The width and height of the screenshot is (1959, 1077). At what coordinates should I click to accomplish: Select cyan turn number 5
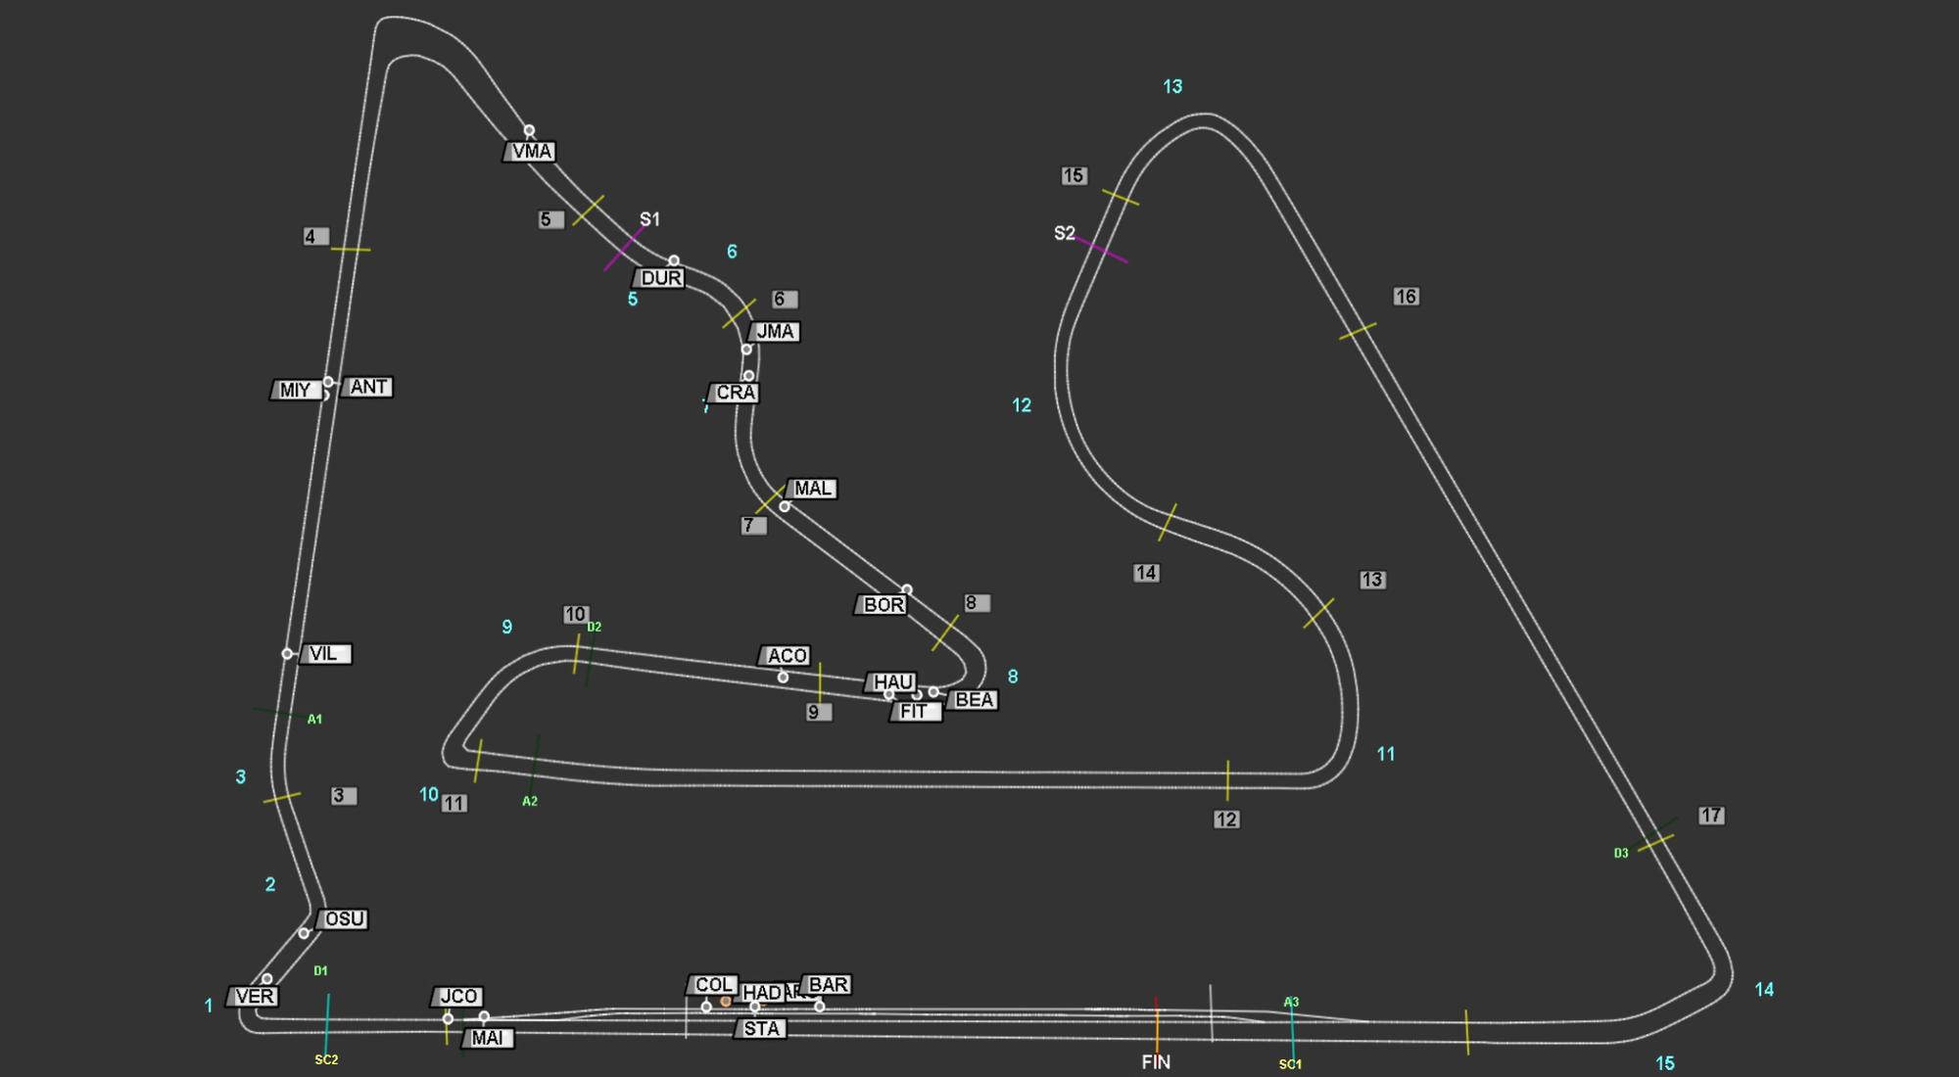(x=633, y=300)
